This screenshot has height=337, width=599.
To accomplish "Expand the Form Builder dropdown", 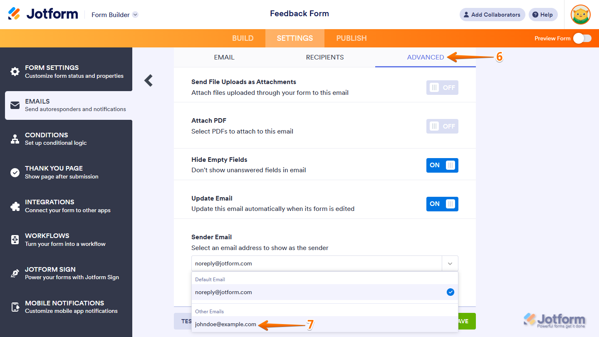I will pos(135,15).
